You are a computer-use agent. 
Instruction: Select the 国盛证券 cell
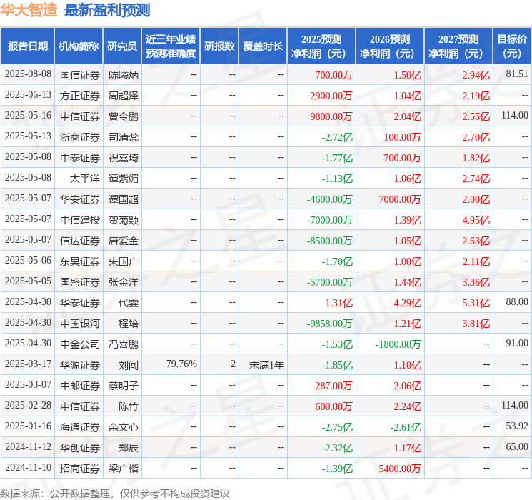80,282
